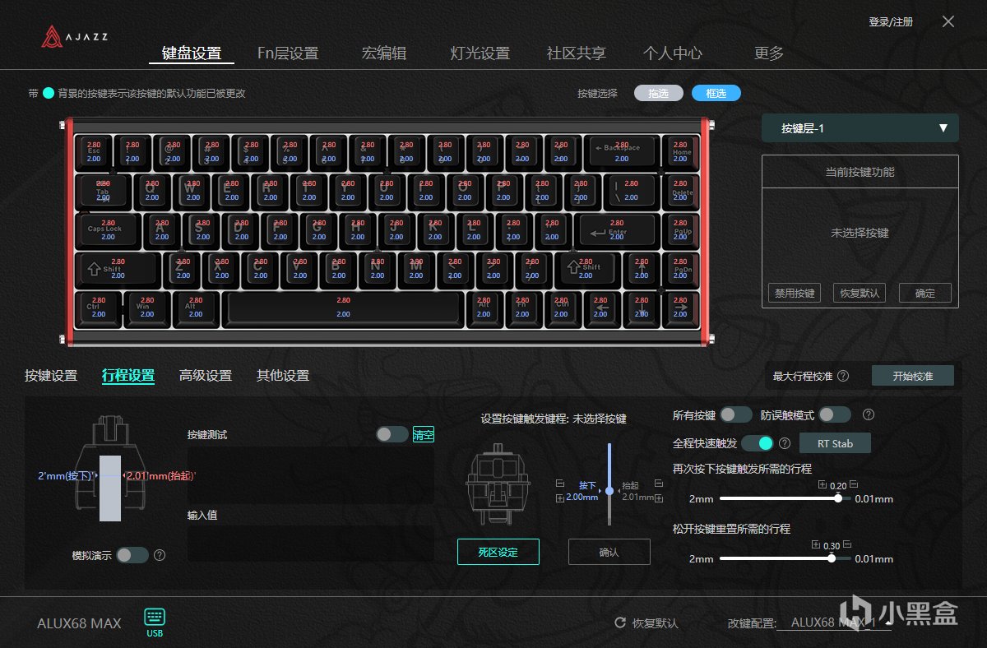Select the left Shift key
This screenshot has height=648, width=987.
click(x=118, y=268)
